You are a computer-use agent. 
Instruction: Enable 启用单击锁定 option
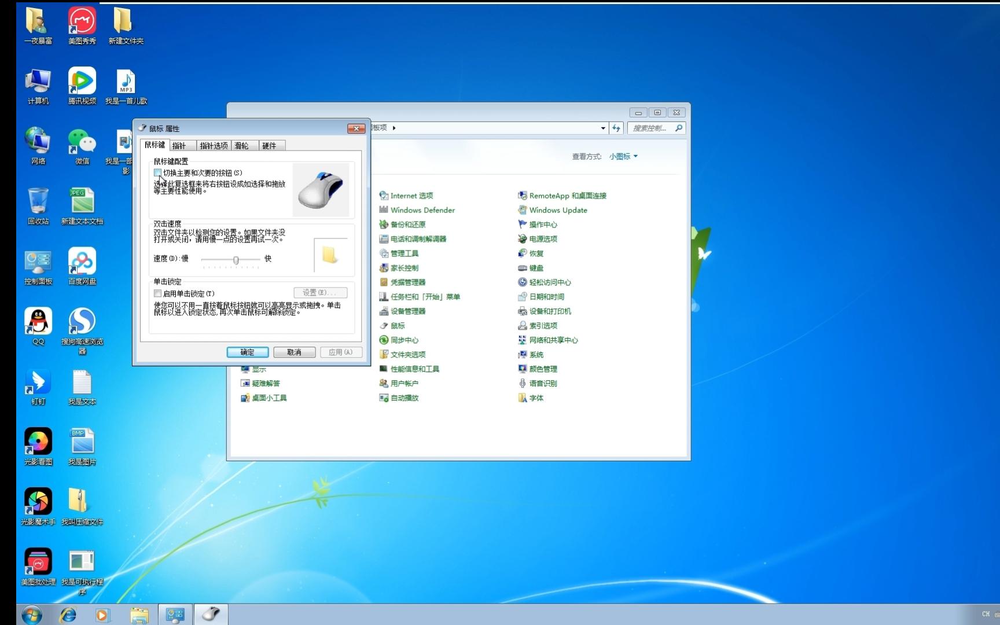tap(157, 293)
